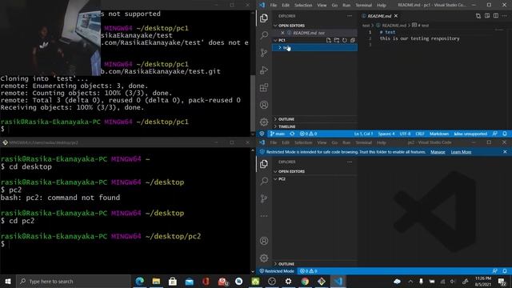Click Refresh Explorer icon in PC1 header
Viewport: 512px width, 288px height.
coord(345,40)
